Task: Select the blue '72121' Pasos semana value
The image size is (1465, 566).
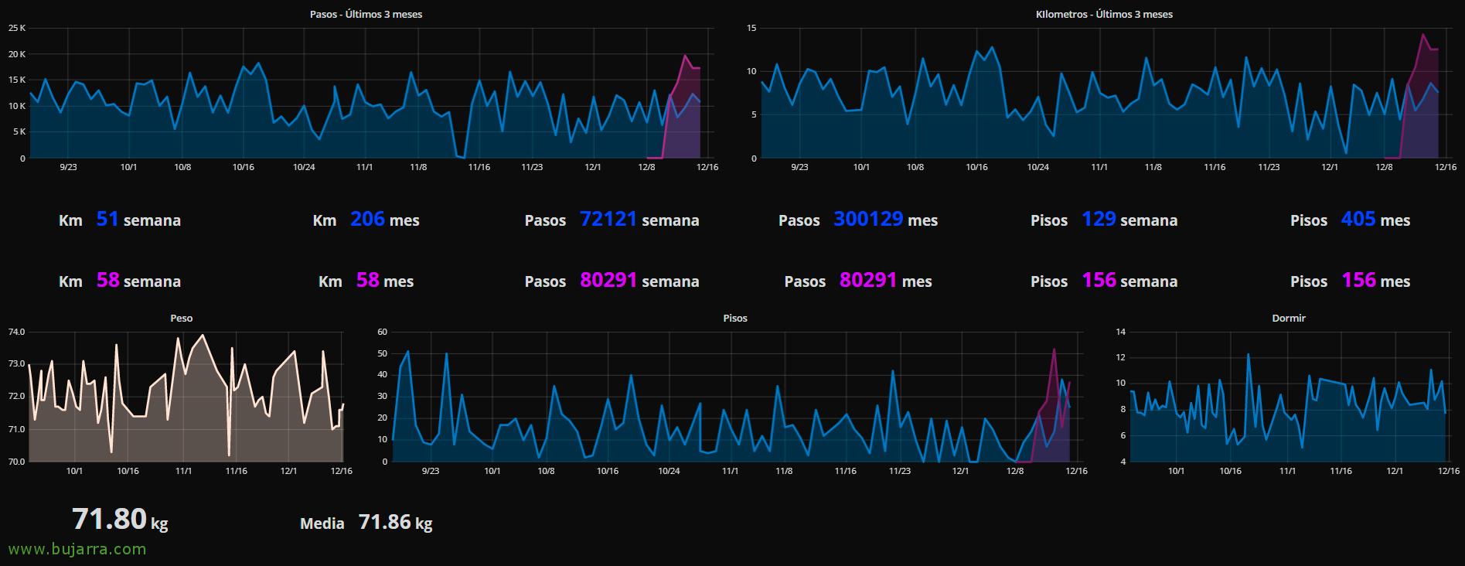Action: (x=608, y=220)
